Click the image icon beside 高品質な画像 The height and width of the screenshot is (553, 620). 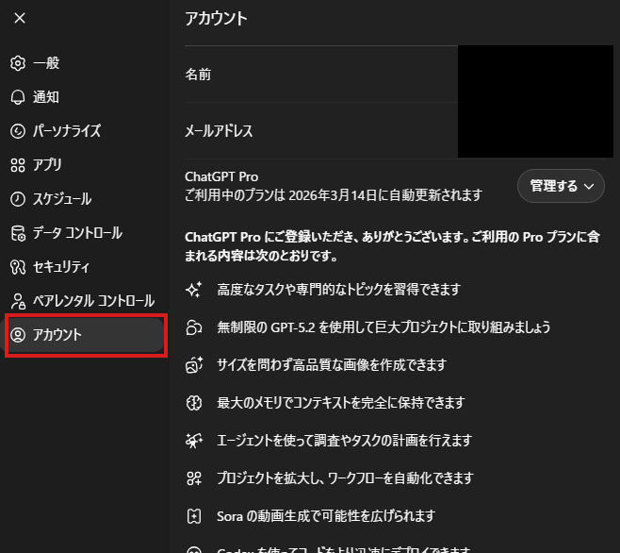coord(194,364)
